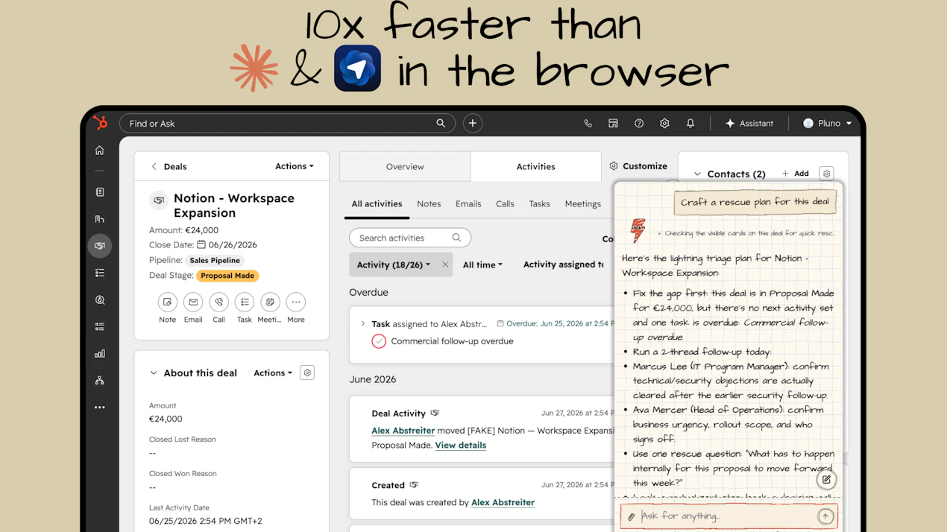Click the Alex Abstreiter link in Deal Activity
Viewport: 947px width, 532px height.
coord(403,431)
